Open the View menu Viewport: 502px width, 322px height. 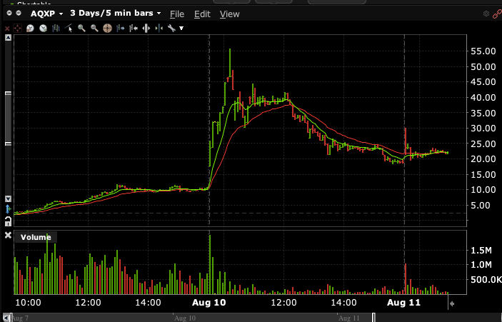point(229,14)
